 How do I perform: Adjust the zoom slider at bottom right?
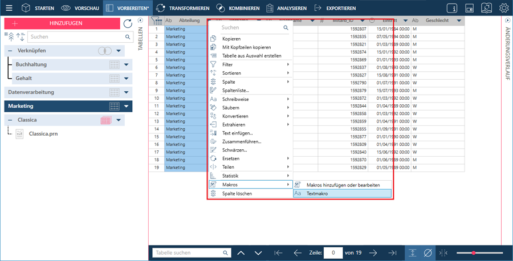point(473,252)
